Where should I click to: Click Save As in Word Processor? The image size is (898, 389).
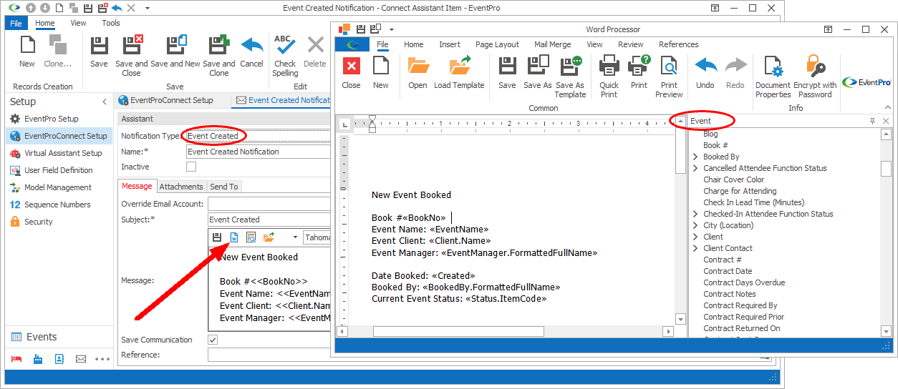pyautogui.click(x=538, y=72)
